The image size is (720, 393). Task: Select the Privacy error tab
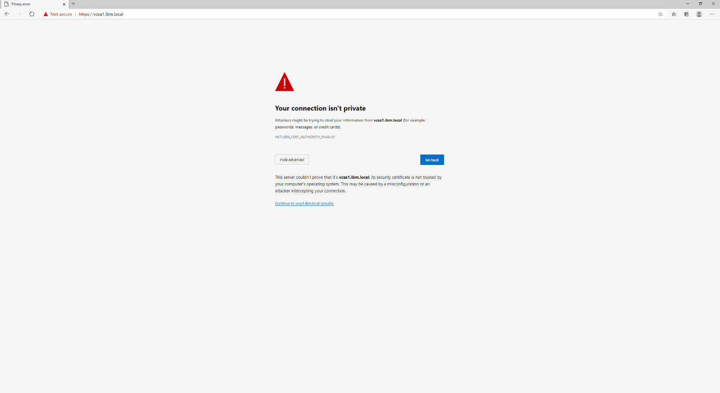click(34, 4)
